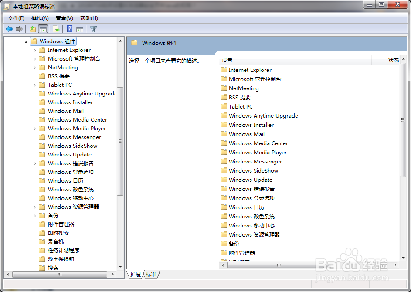Image resolution: width=411 pixels, height=292 pixels.
Task: Click the settings list horizontal scrollbar thumb
Action: 279,265
